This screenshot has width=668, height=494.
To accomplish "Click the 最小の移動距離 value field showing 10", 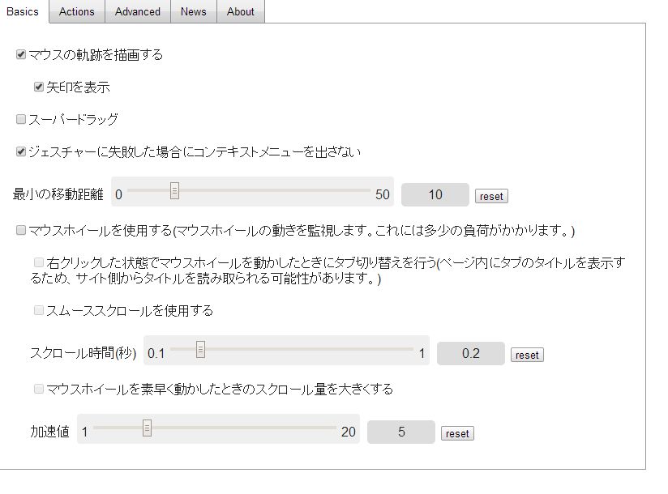I will [x=435, y=195].
